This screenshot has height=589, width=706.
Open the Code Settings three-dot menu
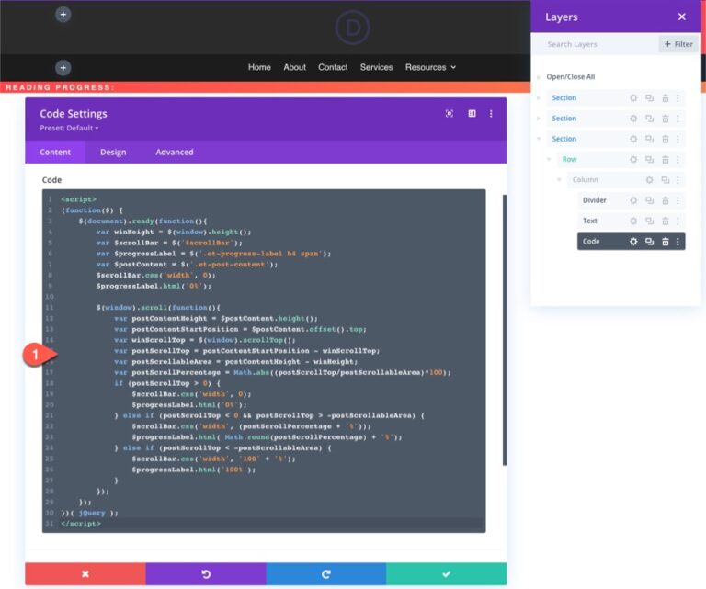pos(491,114)
